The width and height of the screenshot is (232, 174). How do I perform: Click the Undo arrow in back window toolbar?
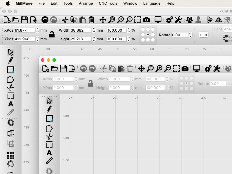click(45, 20)
